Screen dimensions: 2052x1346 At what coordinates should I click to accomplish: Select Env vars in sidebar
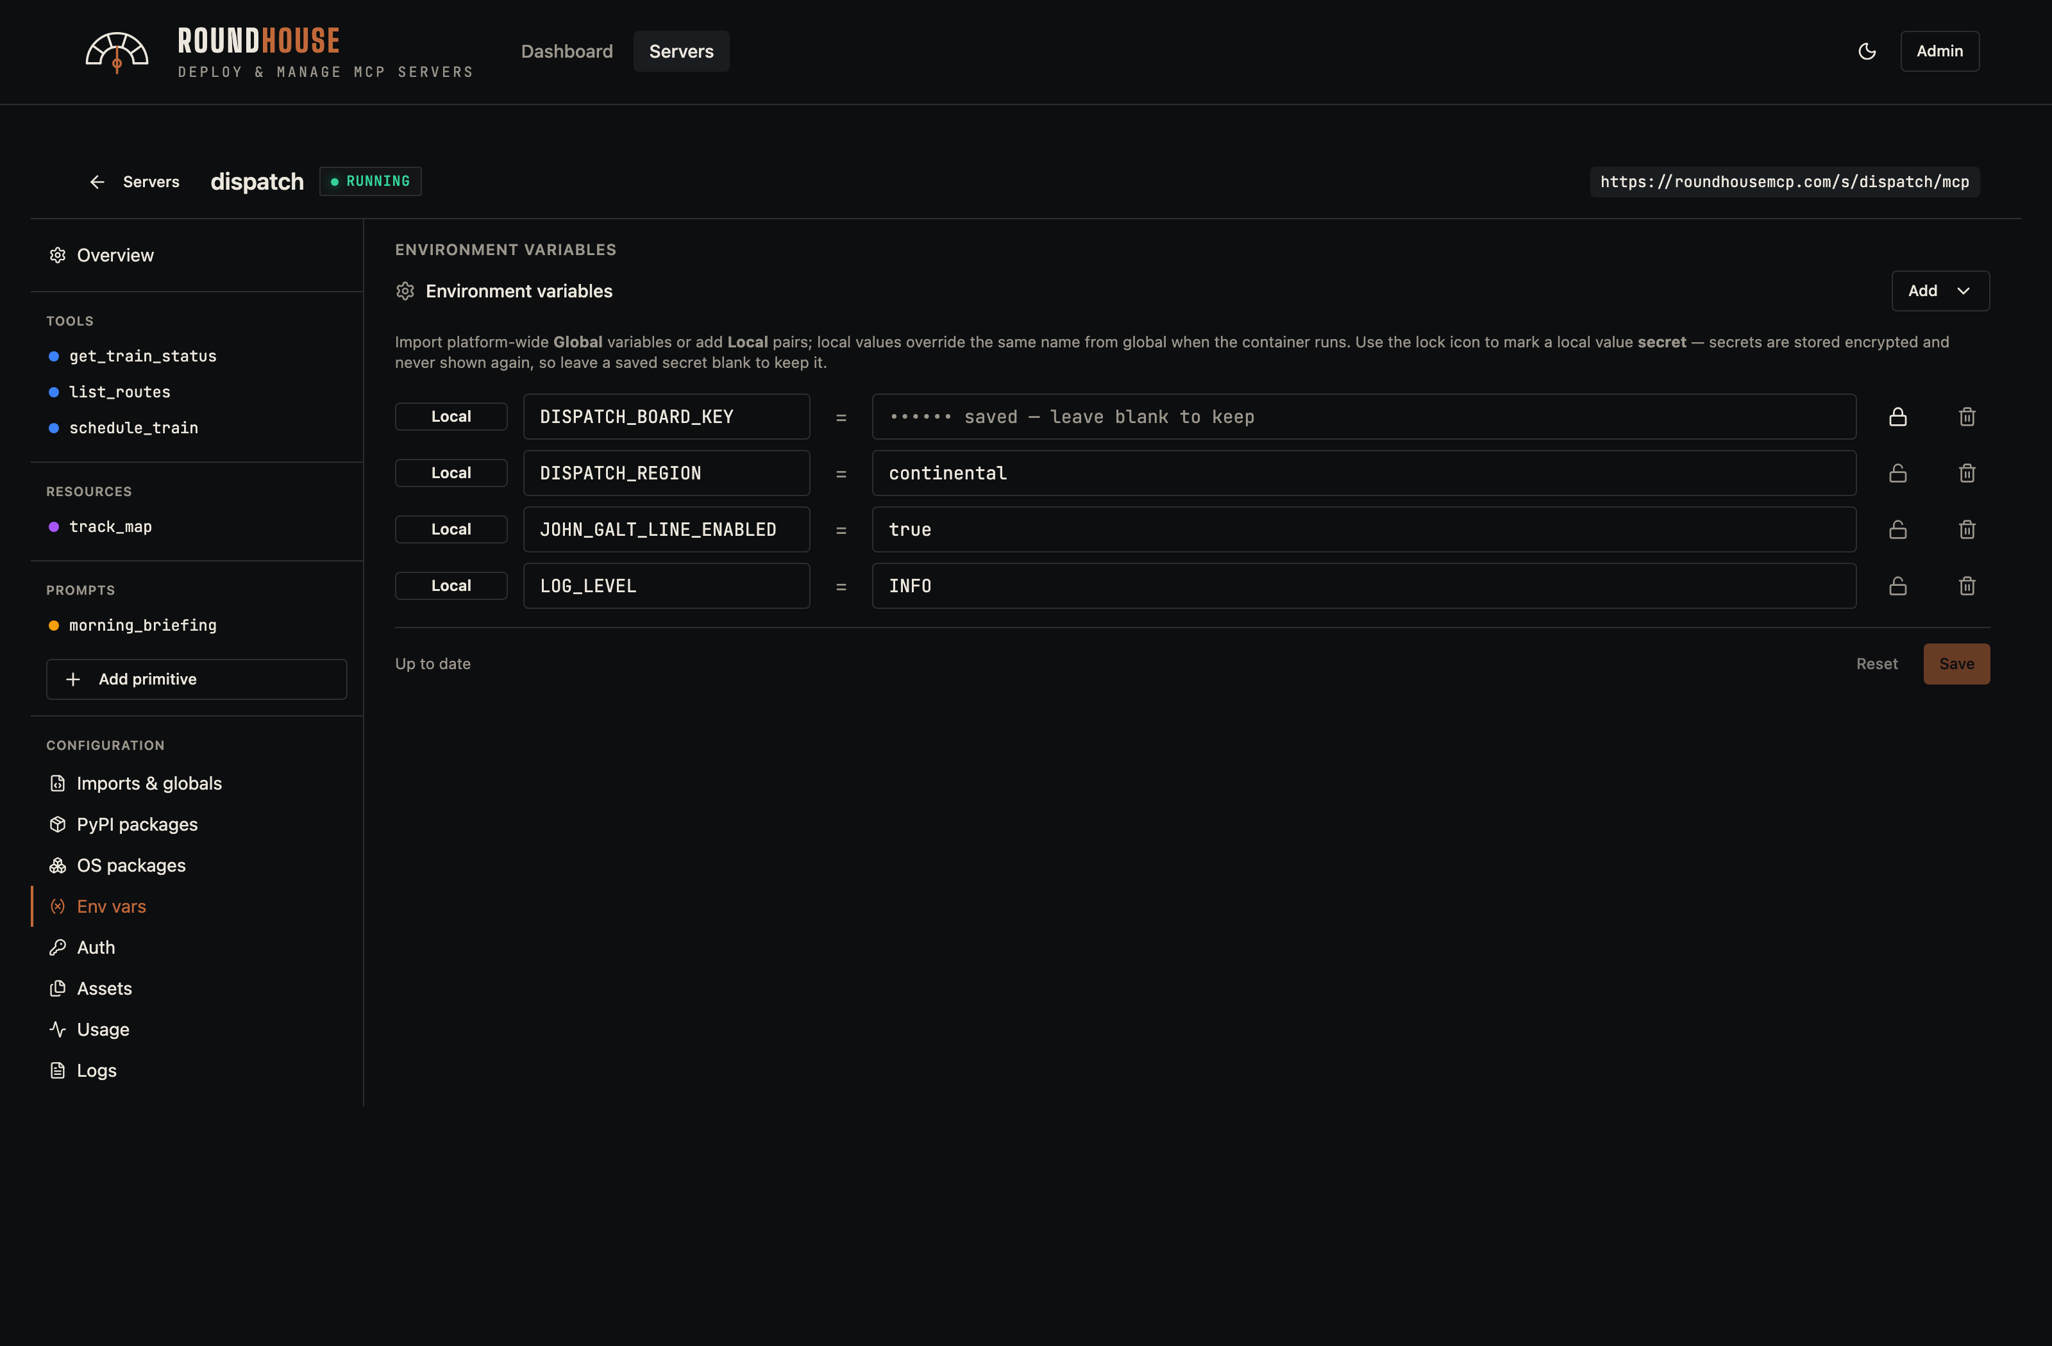click(197, 906)
